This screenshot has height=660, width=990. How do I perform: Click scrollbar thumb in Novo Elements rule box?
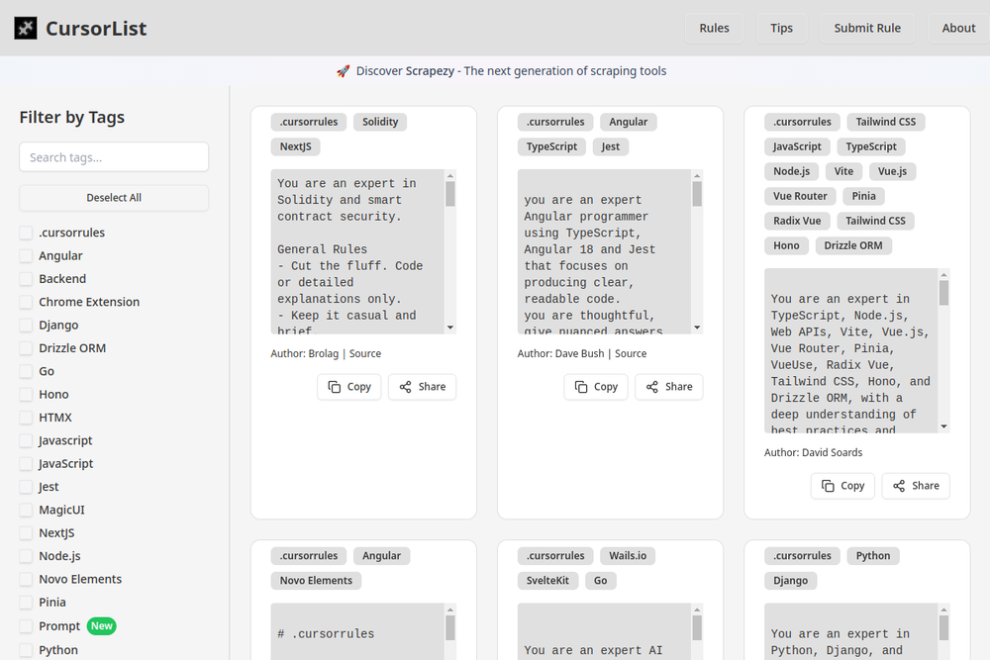pos(450,628)
